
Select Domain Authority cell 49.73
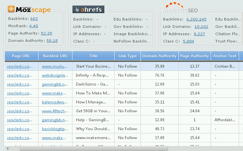click(160, 129)
